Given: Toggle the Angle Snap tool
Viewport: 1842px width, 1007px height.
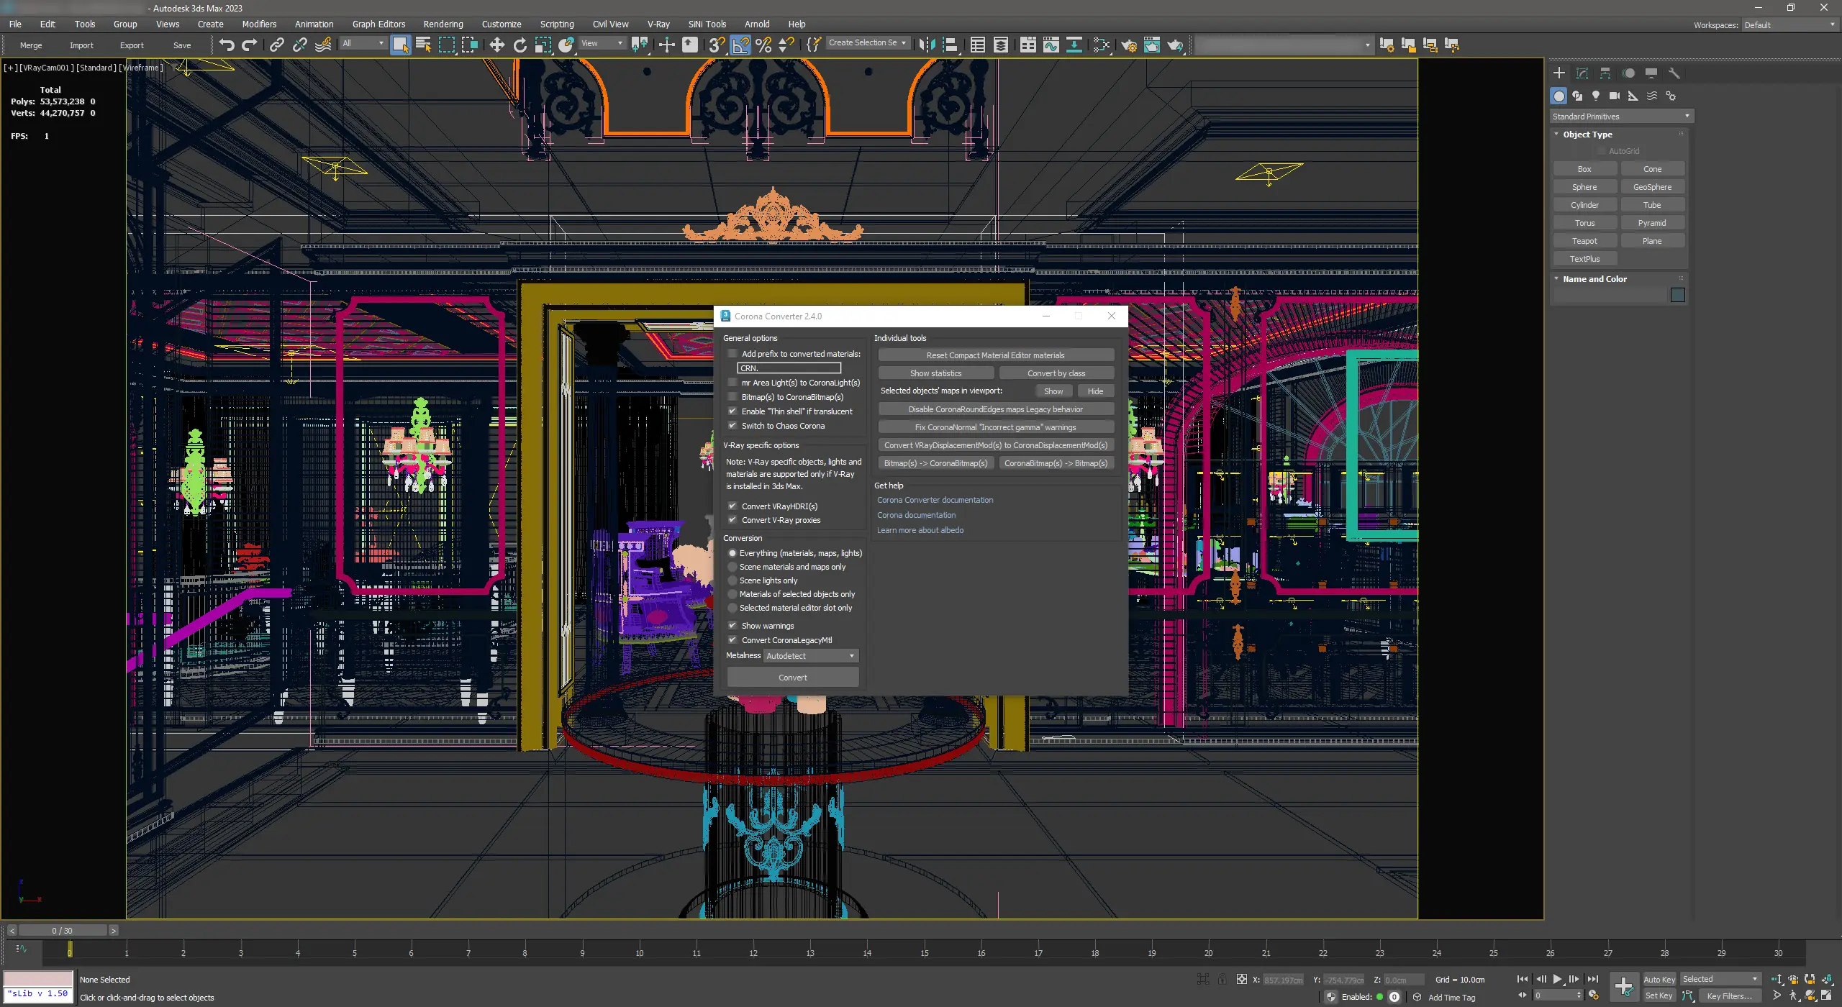Looking at the screenshot, I should [740, 45].
